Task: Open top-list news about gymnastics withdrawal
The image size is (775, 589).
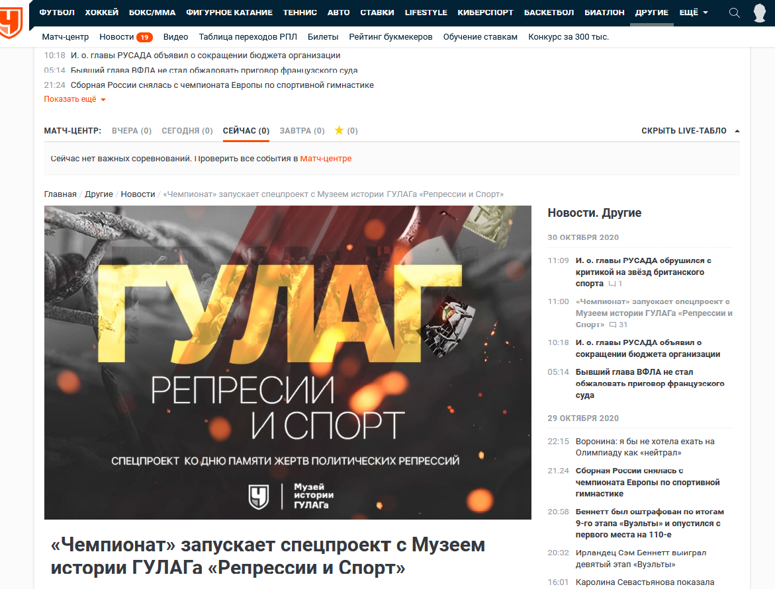Action: point(222,85)
